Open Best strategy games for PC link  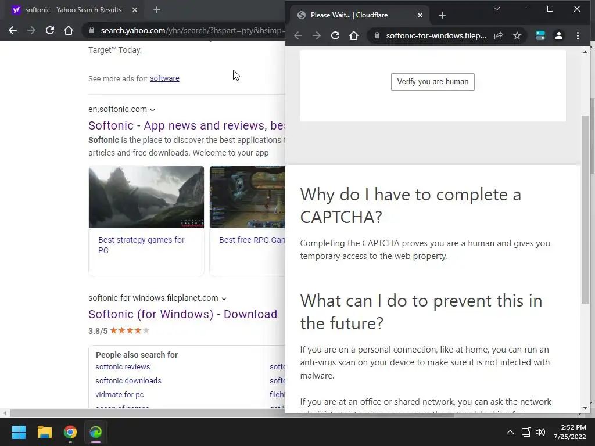(x=141, y=245)
